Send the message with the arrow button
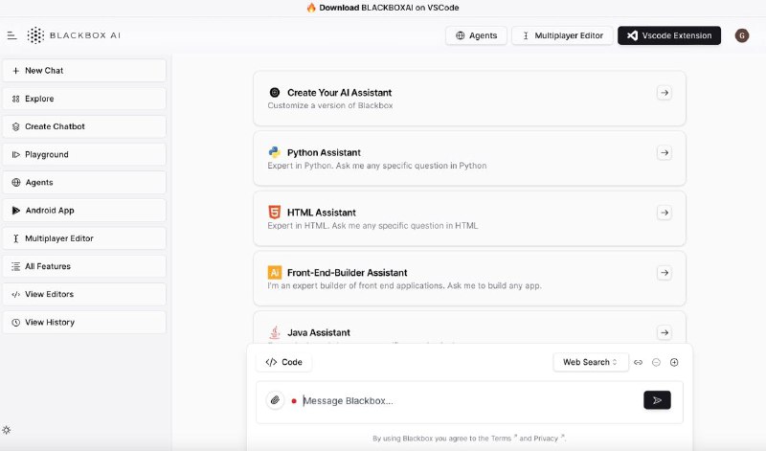The image size is (766, 451). pos(657,400)
